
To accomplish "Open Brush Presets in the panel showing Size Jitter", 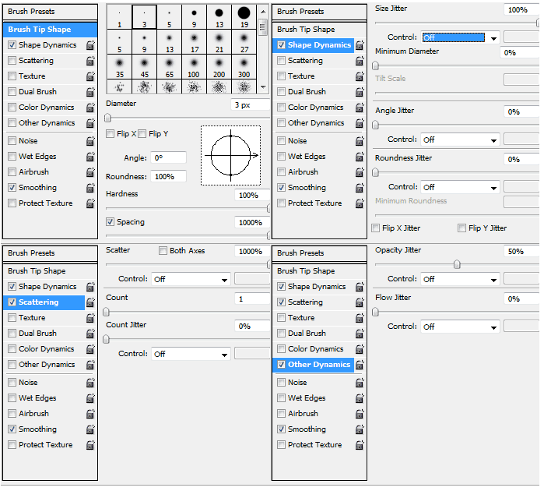I will (x=320, y=12).
